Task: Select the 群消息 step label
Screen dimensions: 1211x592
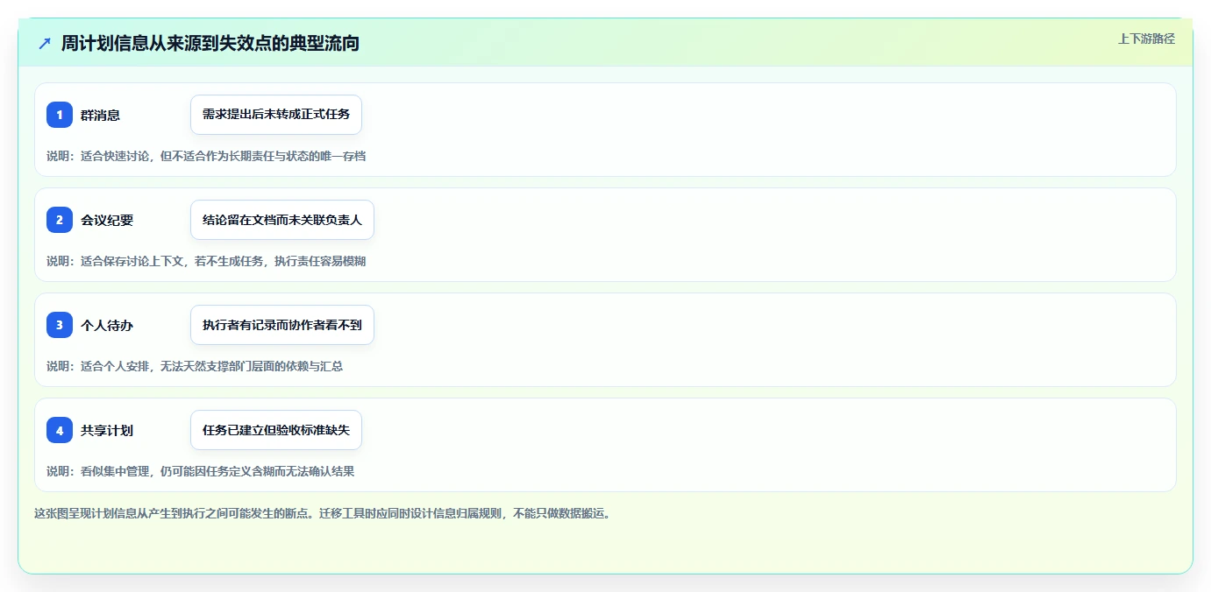Action: click(x=101, y=115)
